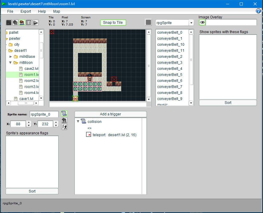Toggle the Image Overlay eye visibility
The width and height of the screenshot is (263, 213).
[x=202, y=23]
